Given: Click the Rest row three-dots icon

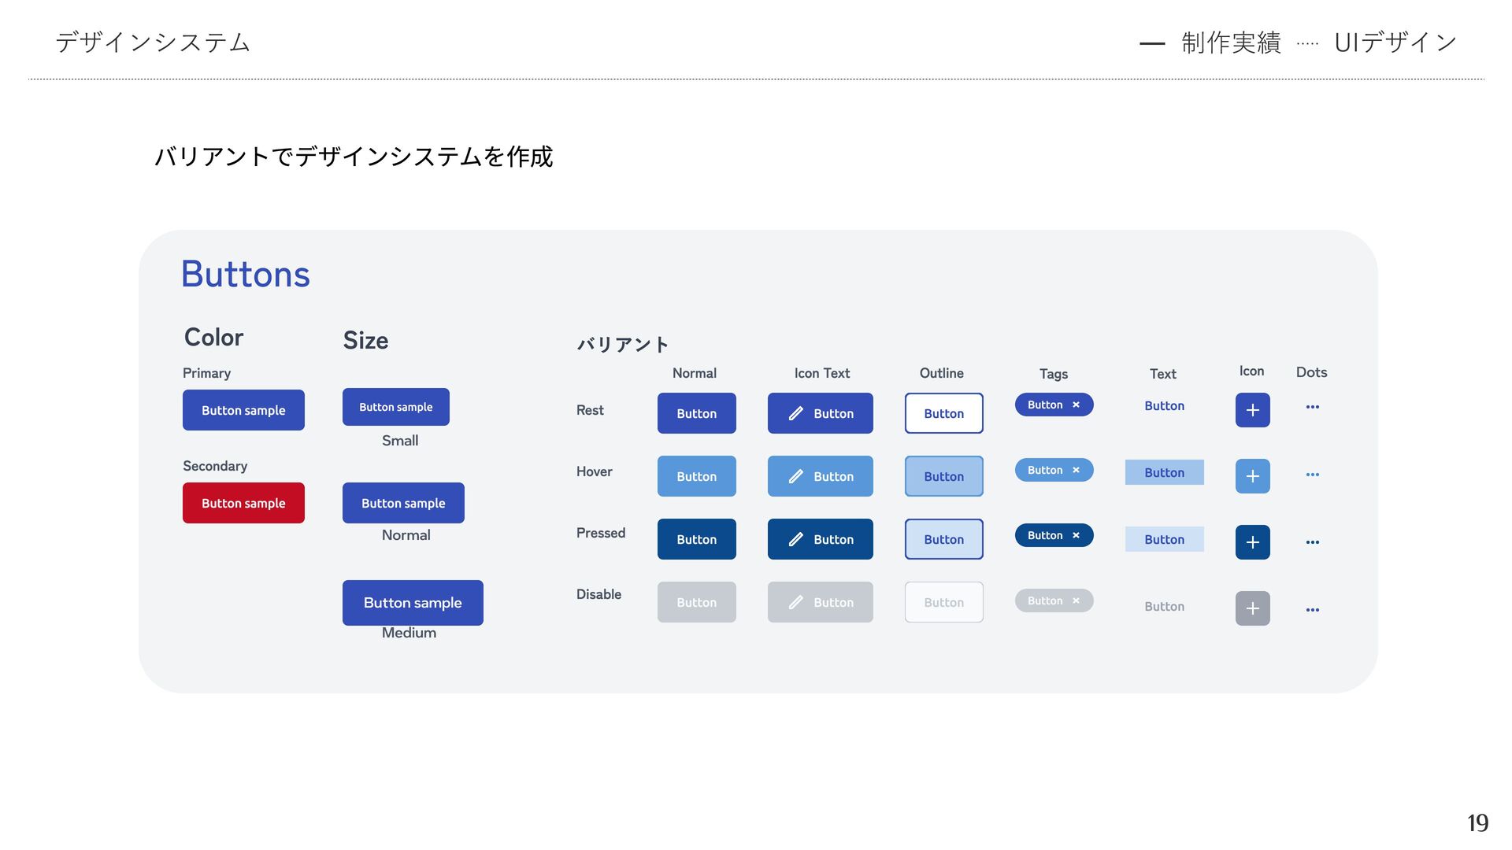Looking at the screenshot, I should (x=1312, y=407).
